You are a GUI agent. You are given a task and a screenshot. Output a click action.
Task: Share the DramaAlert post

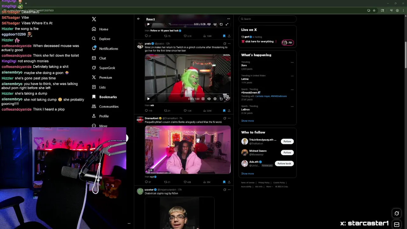(229, 182)
